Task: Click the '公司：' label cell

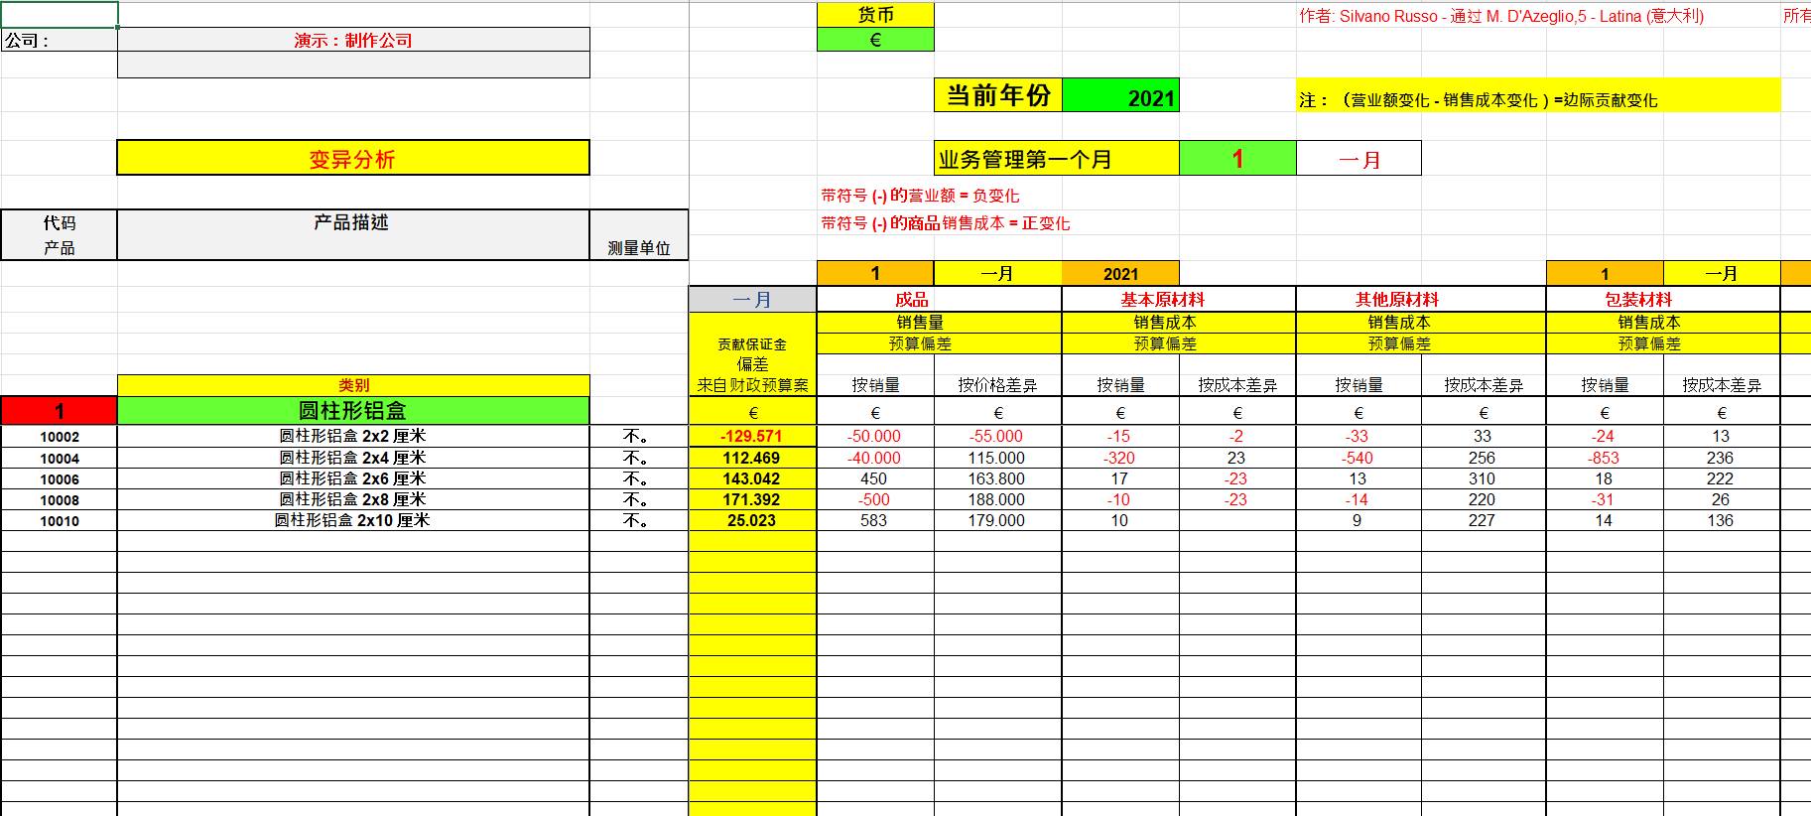Action: click(60, 40)
